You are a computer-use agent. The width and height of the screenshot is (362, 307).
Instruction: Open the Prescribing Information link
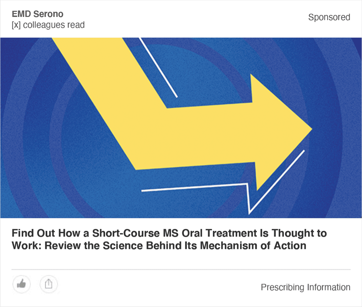[306, 287]
